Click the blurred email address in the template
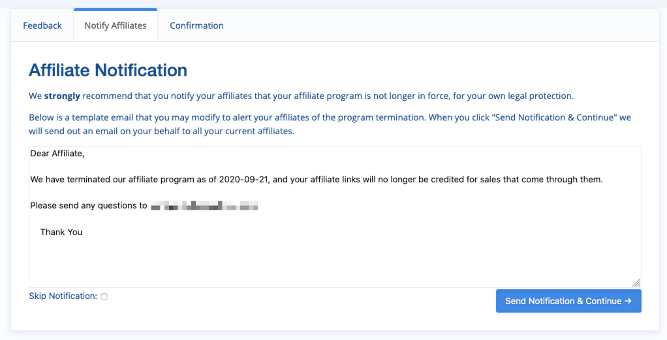Viewport: 667px width, 340px height. pyautogui.click(x=204, y=206)
